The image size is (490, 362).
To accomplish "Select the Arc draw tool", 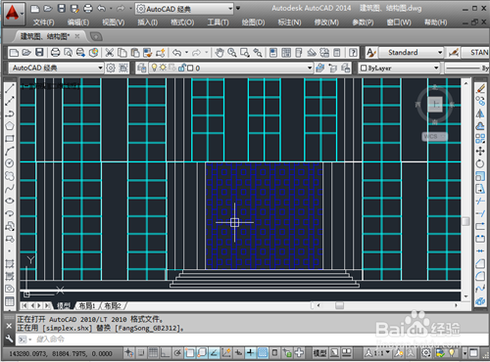I will pyautogui.click(x=10, y=151).
